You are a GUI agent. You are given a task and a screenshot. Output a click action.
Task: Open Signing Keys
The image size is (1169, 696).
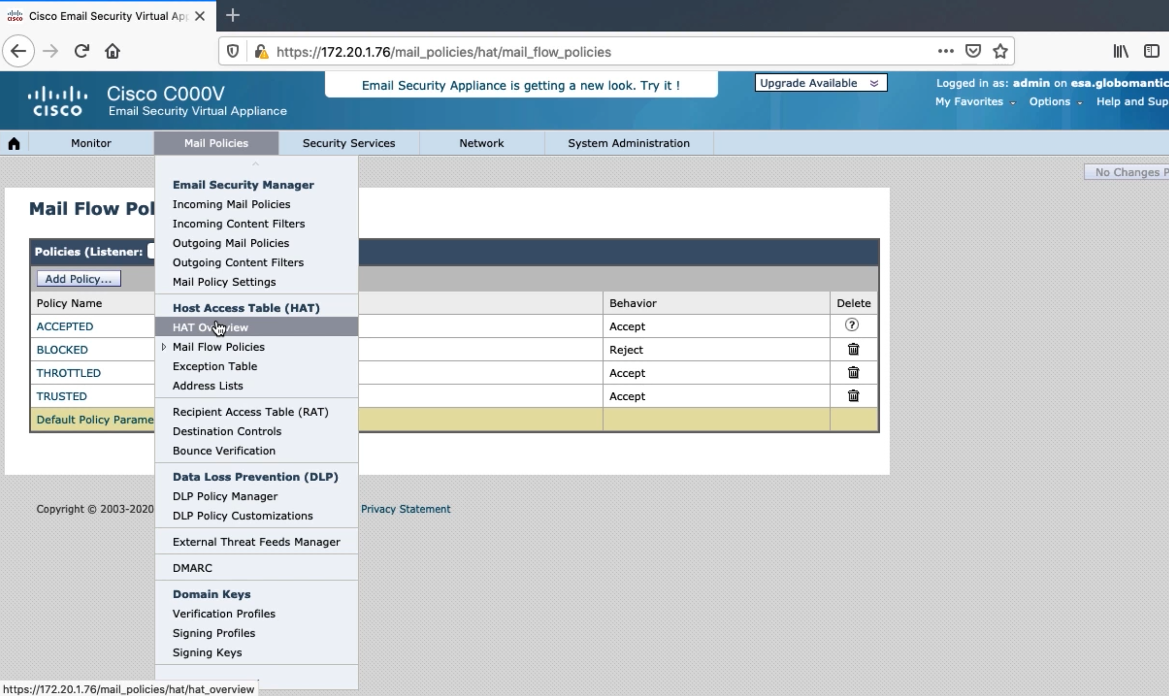pos(207,653)
